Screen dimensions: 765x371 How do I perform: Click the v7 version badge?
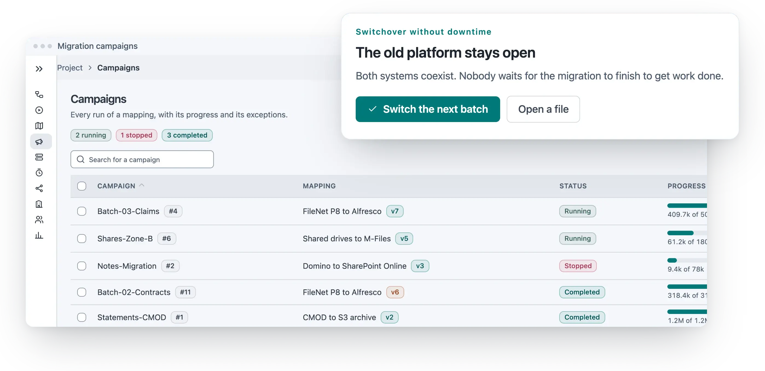tap(395, 211)
